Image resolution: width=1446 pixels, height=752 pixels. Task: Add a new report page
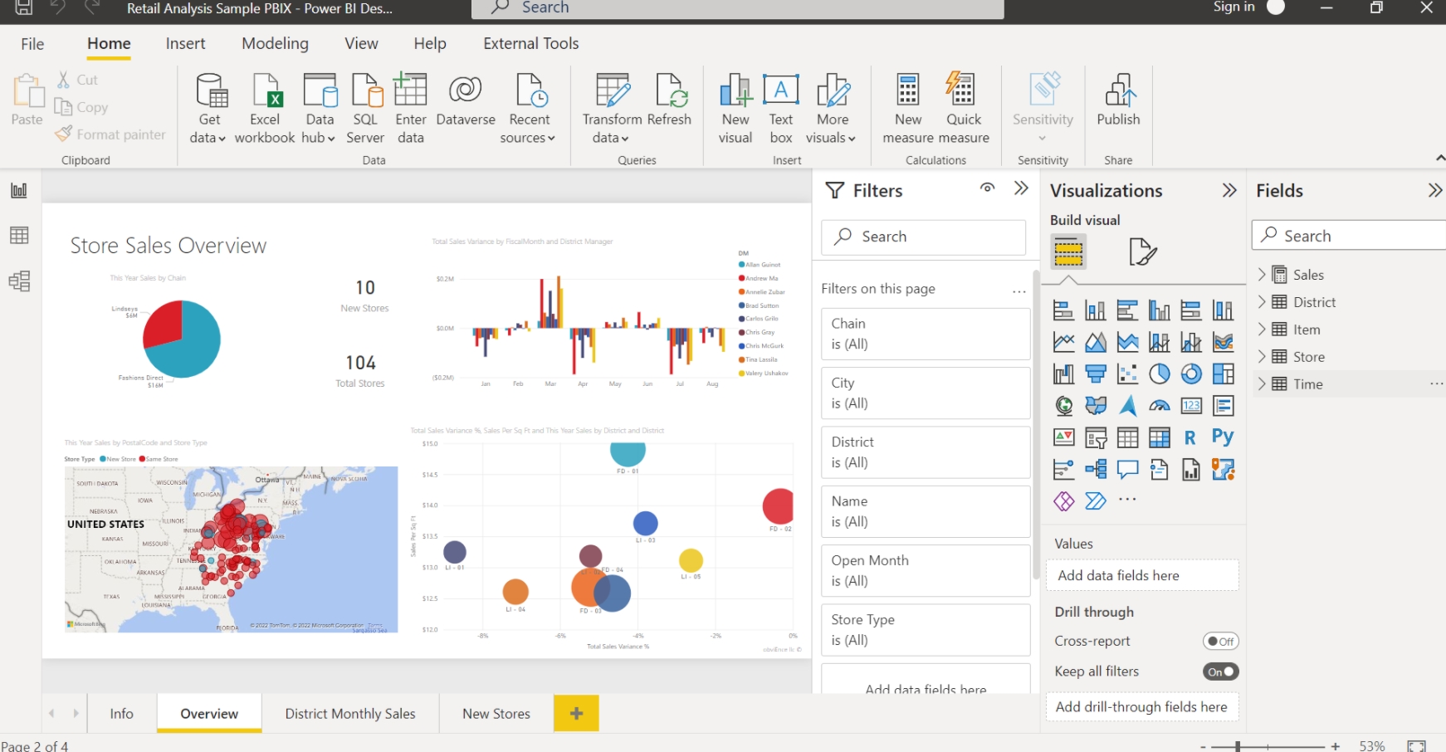(x=576, y=714)
